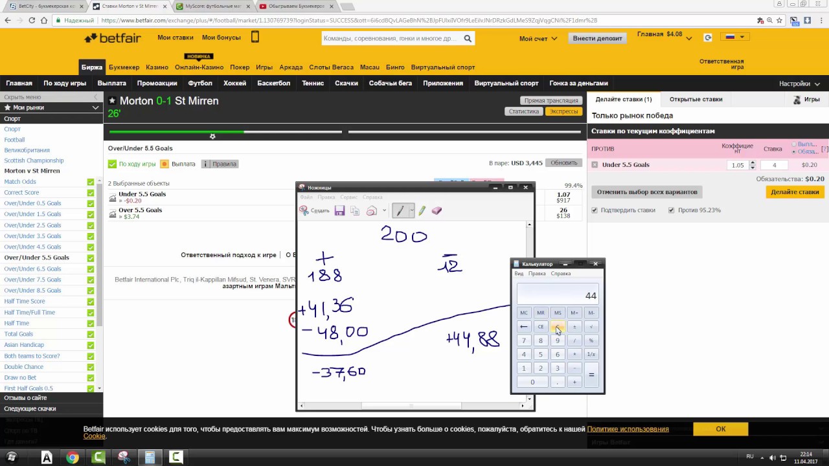The width and height of the screenshot is (829, 466).
Task: Click the volume icon in system tray
Action: 773,458
